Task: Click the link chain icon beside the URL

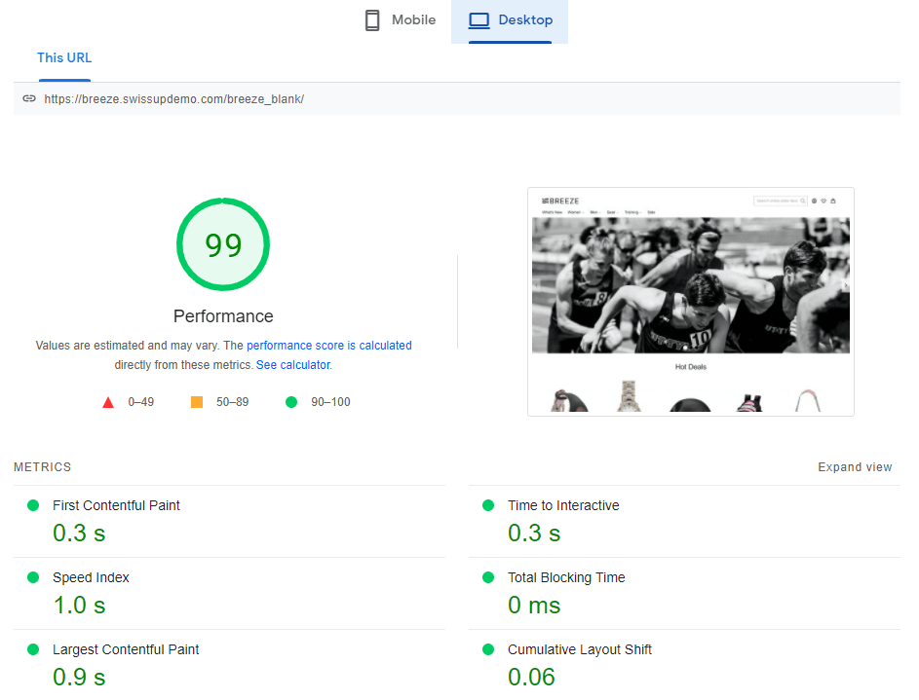Action: 29,98
